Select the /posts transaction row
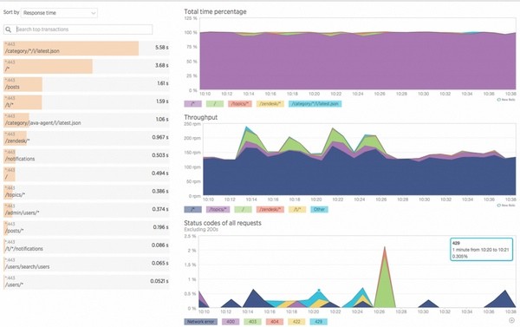The width and height of the screenshot is (520, 327). 86,84
